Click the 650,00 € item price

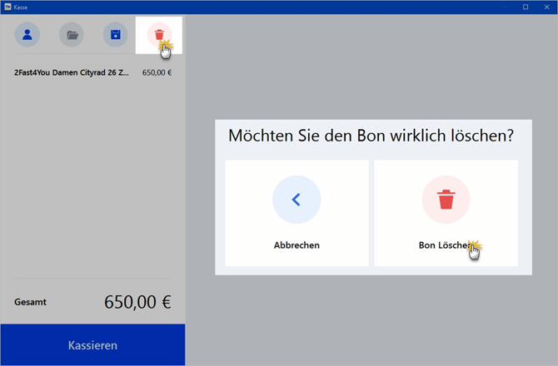(x=157, y=72)
